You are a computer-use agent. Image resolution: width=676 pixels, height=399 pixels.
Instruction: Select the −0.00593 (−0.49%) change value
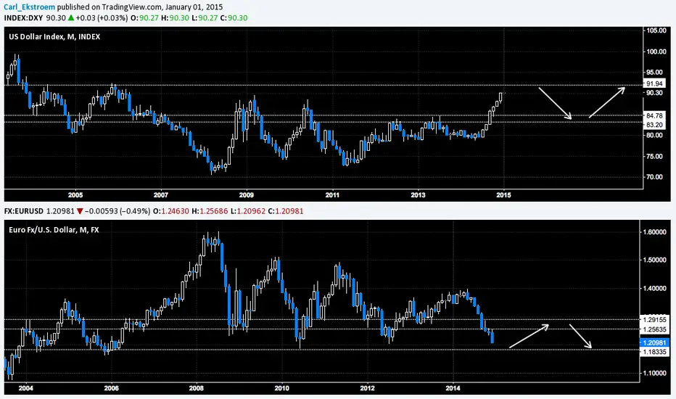click(x=118, y=211)
